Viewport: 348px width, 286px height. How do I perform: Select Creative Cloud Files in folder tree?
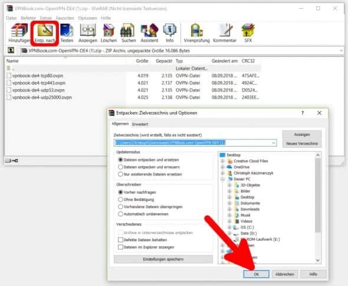[x=251, y=161]
